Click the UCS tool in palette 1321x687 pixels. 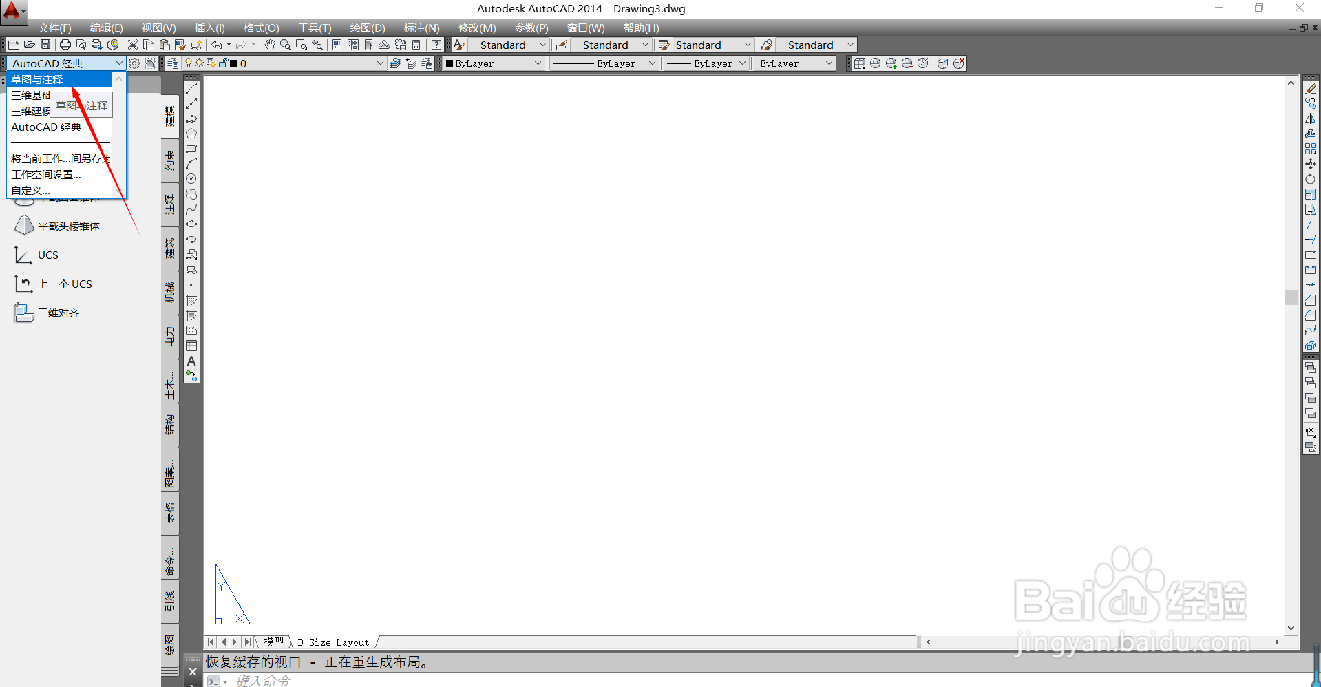(x=37, y=255)
